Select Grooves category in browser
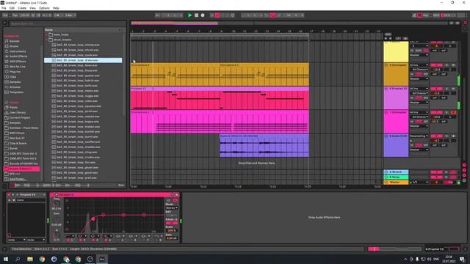Viewport: 470px width, 264px height. [x=15, y=87]
